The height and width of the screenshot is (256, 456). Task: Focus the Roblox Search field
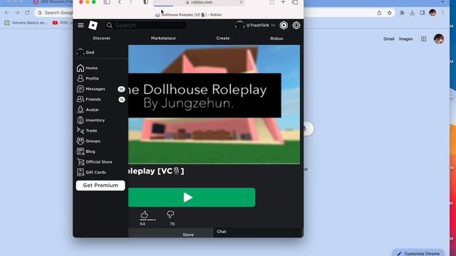click(x=146, y=26)
